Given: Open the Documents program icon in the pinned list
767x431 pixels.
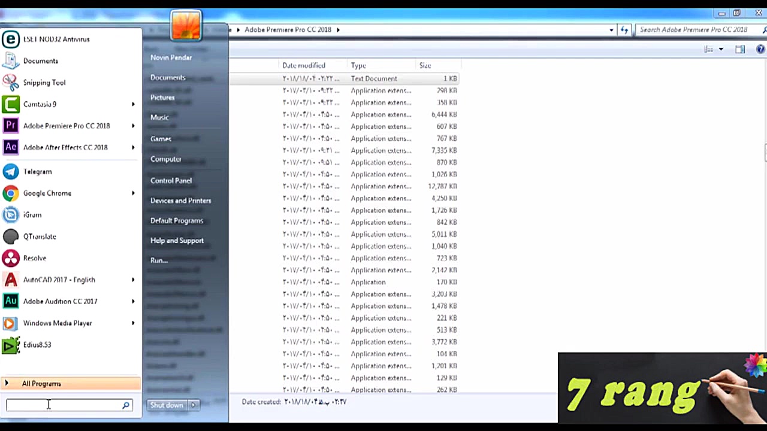Looking at the screenshot, I should pos(11,61).
